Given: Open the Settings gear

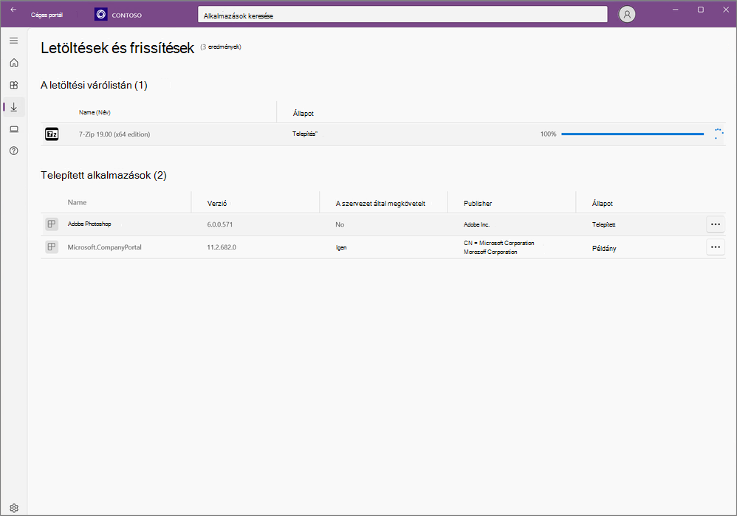Looking at the screenshot, I should point(13,508).
